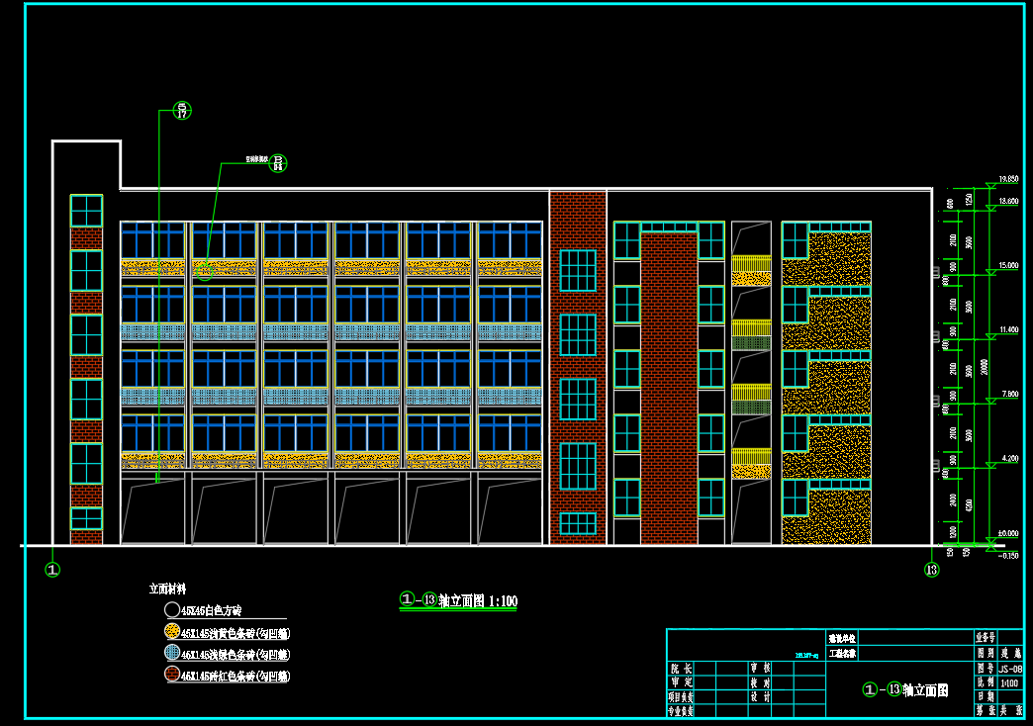Select the 立面材料 legend heading
The height and width of the screenshot is (726, 1033).
167,589
